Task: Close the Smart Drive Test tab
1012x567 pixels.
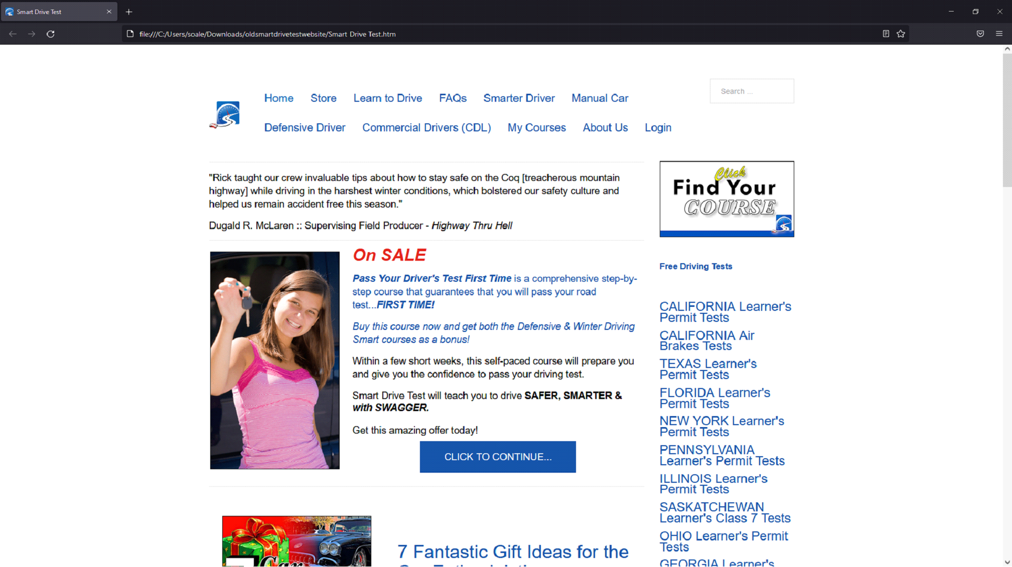Action: [x=109, y=12]
